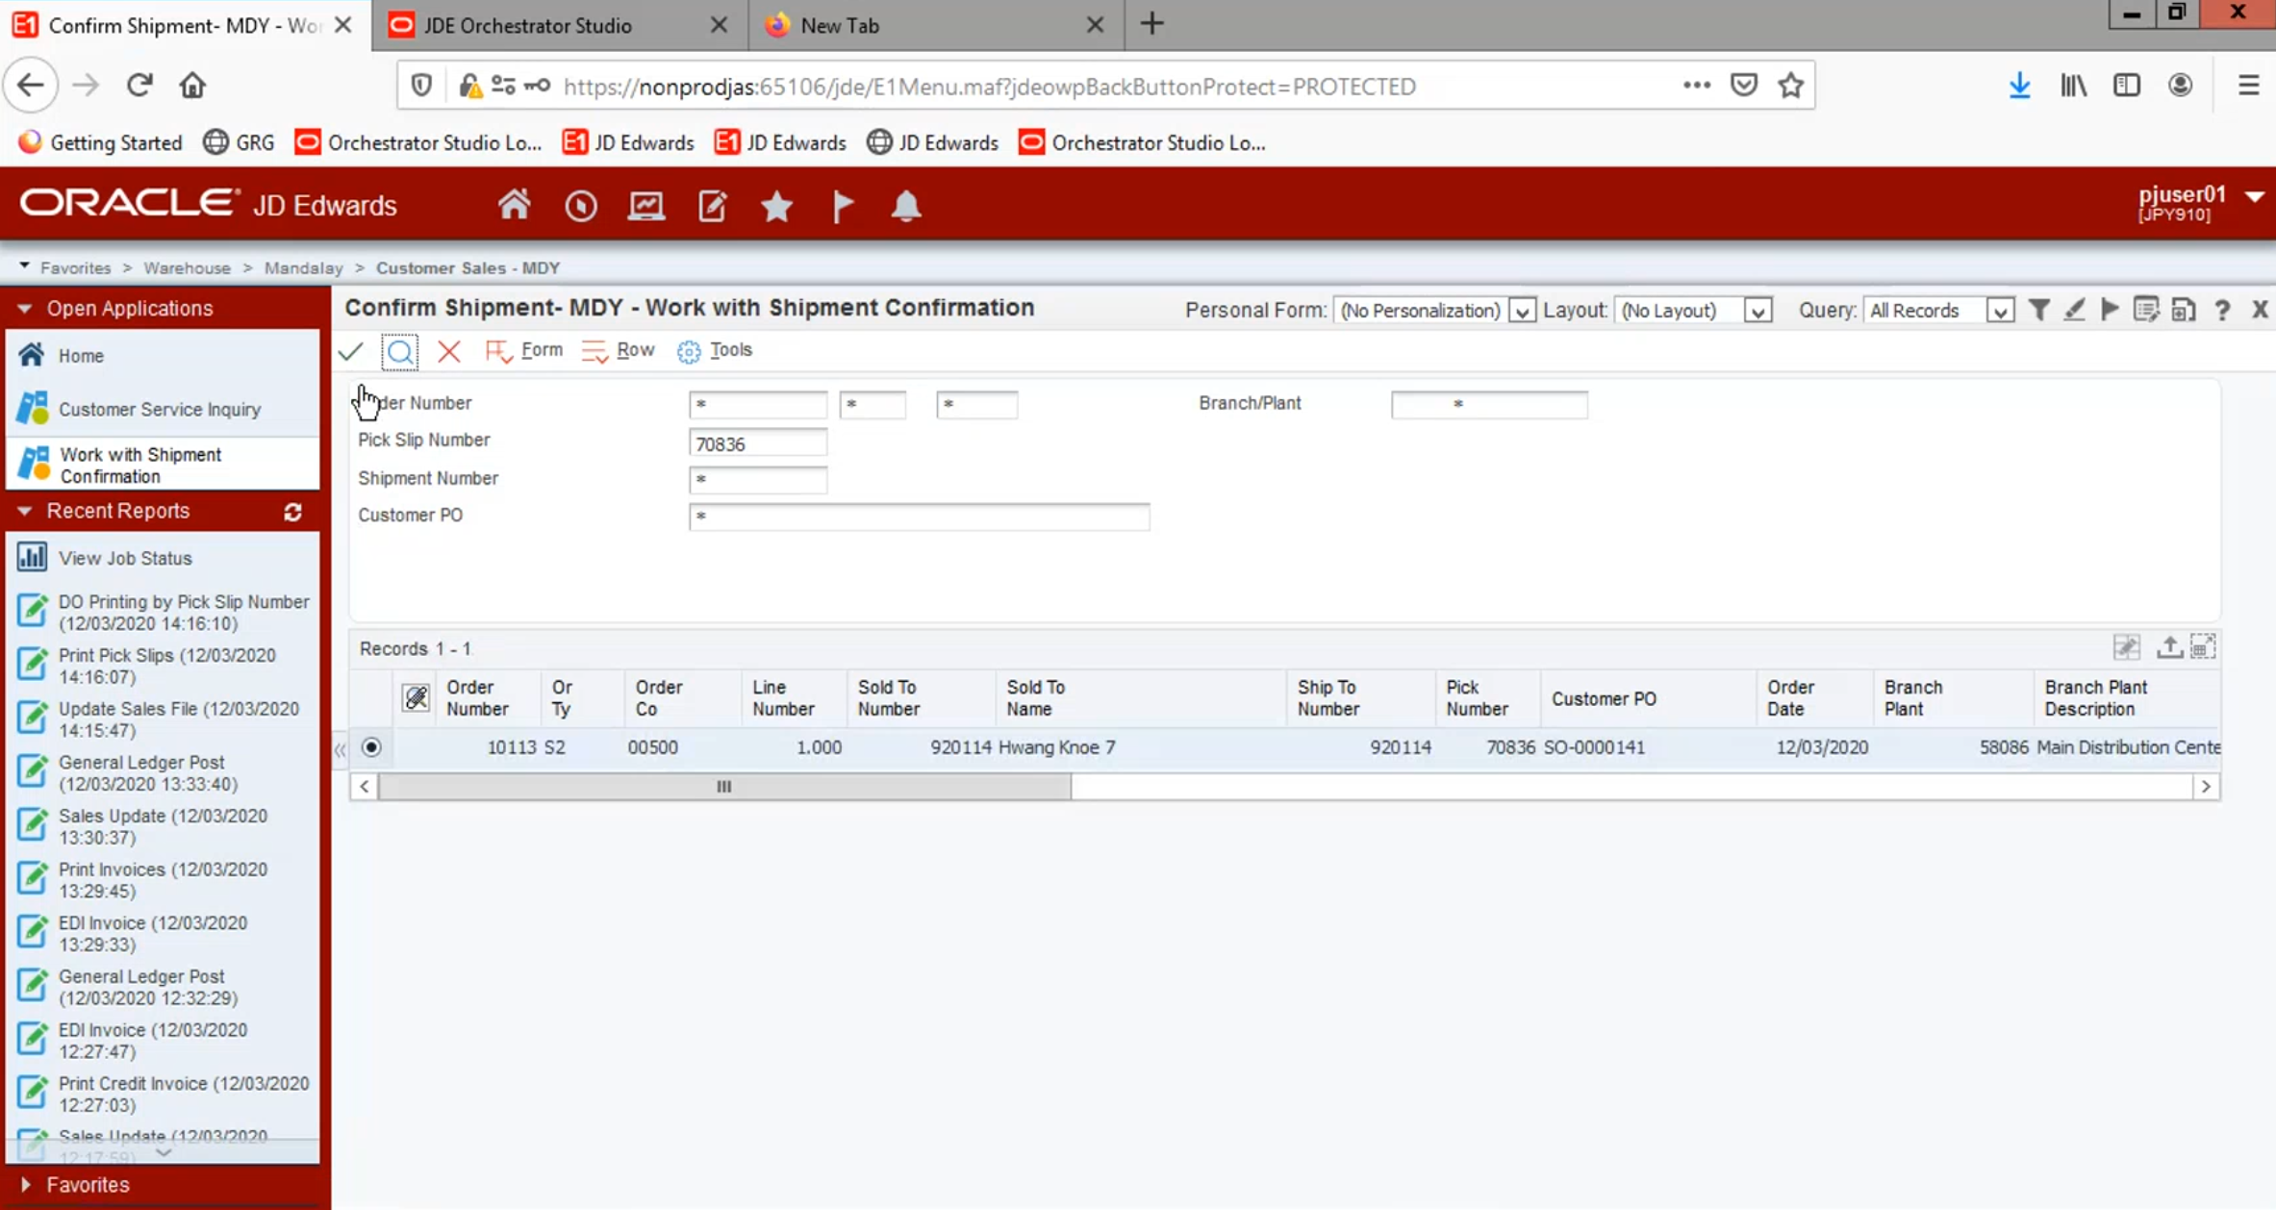Select the radio button for order 10113
2276x1210 pixels.
pos(371,747)
